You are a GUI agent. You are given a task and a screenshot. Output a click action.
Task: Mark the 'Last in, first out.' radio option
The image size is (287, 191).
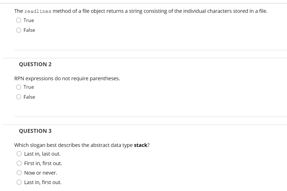click(19, 182)
